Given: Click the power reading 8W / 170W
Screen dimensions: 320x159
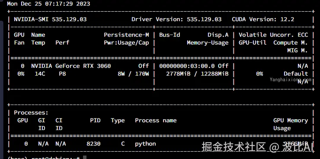Looking at the screenshot, I should pyautogui.click(x=133, y=73).
